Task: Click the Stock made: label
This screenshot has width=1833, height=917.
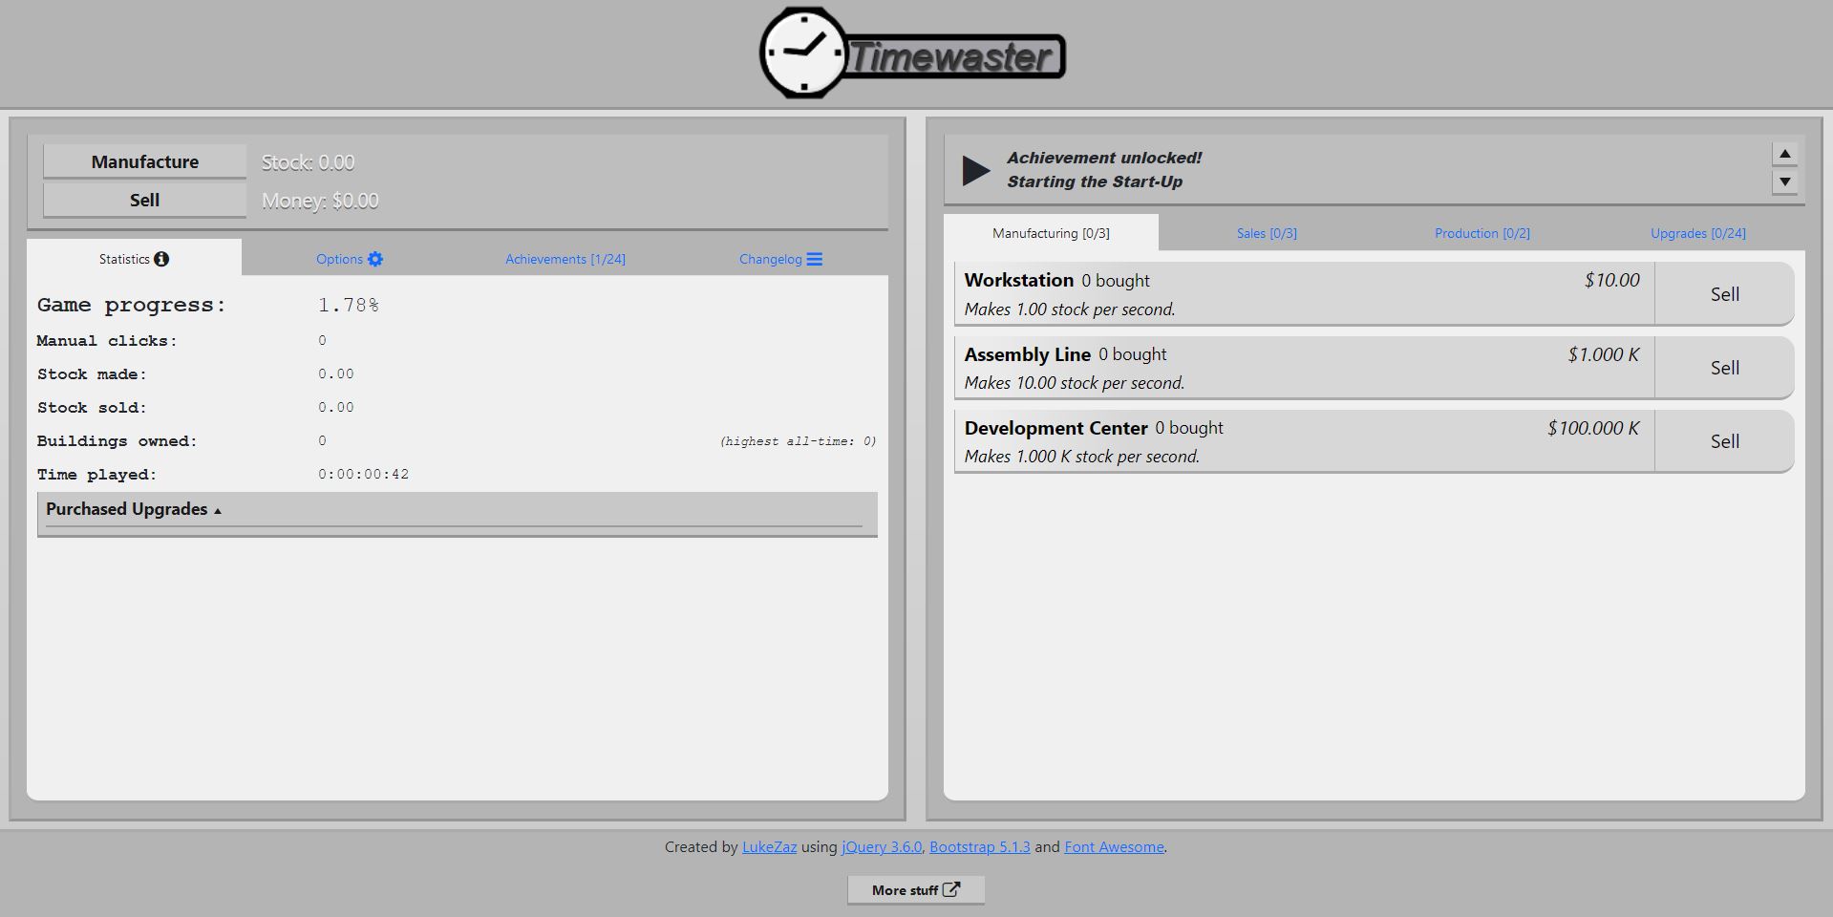Action: point(92,373)
